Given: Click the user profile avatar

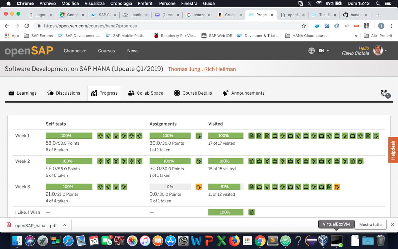Looking at the screenshot, I should 378,50.
